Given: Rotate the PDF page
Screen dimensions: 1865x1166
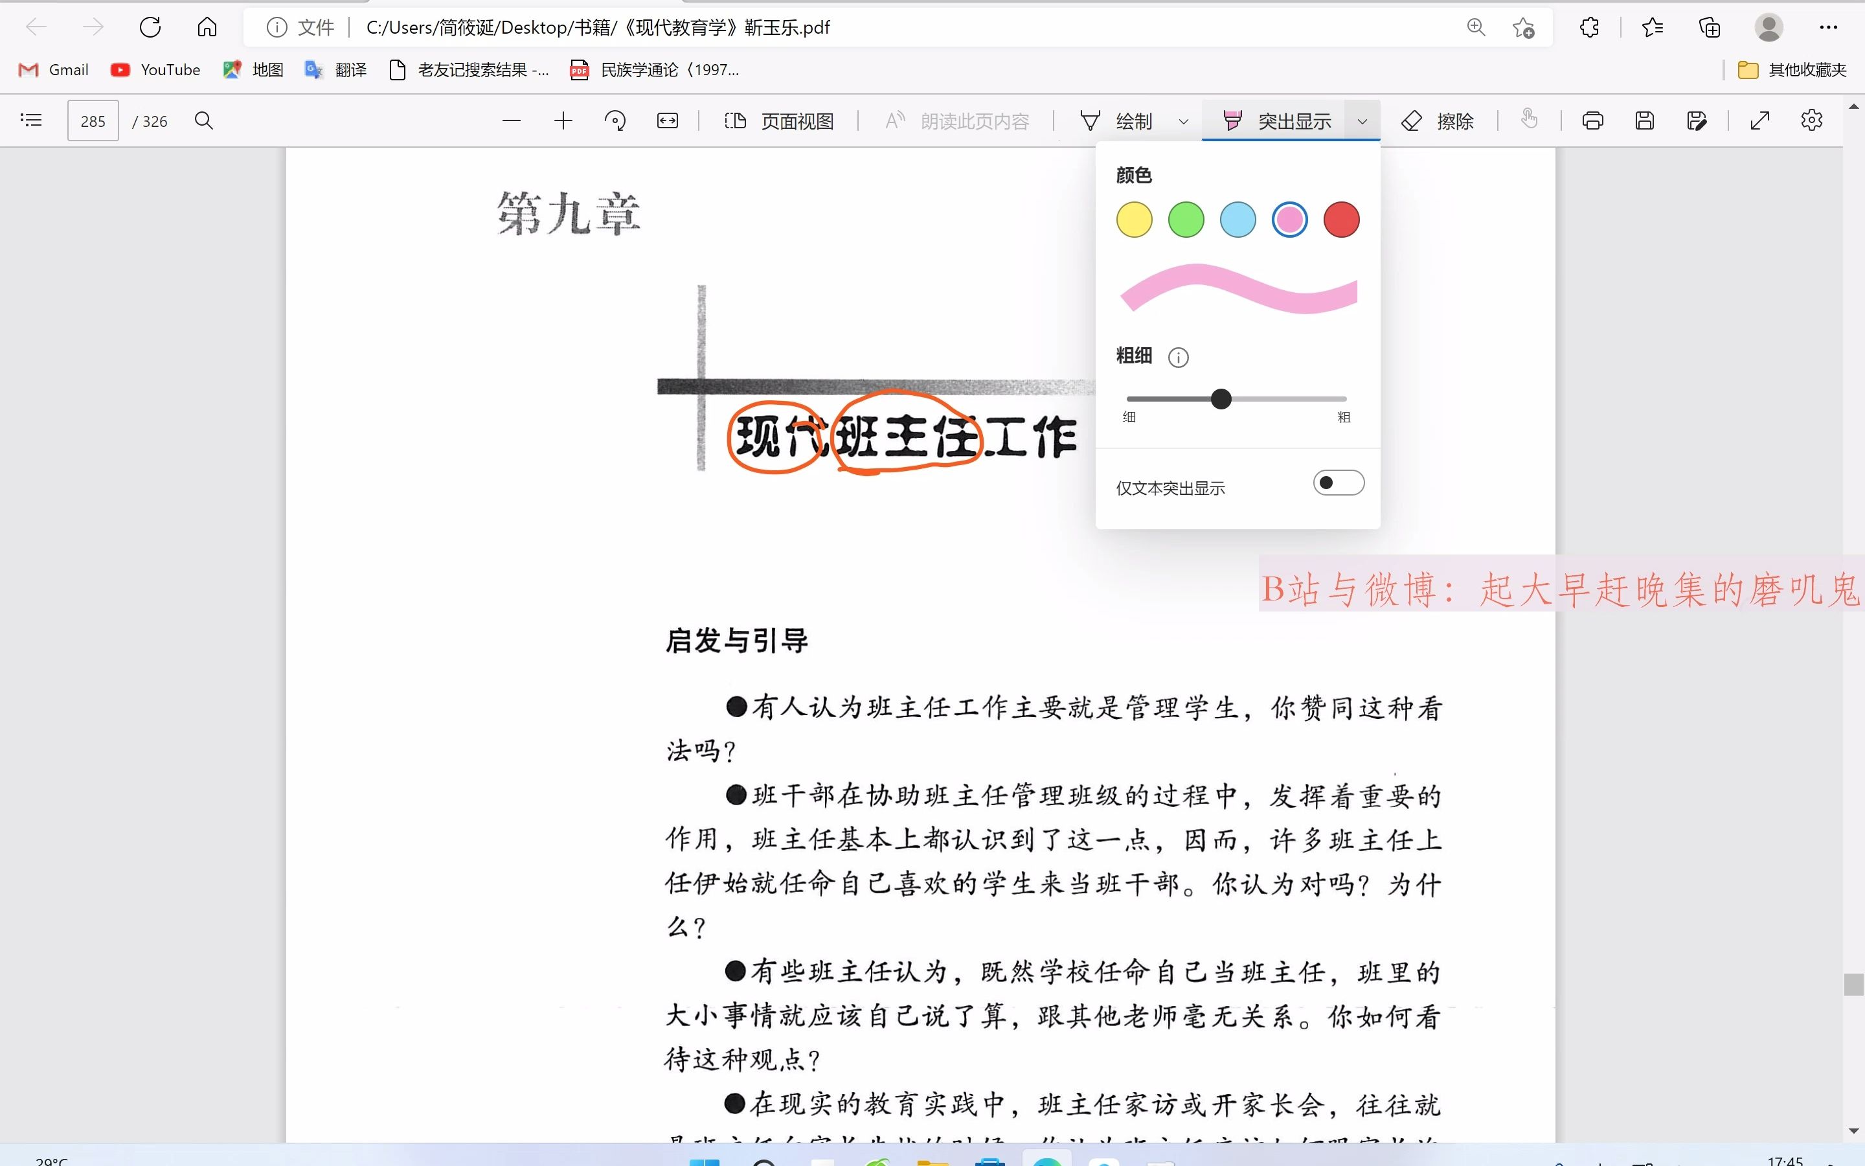Looking at the screenshot, I should 615,120.
